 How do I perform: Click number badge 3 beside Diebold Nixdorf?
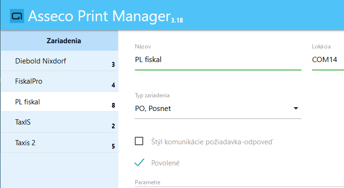[x=113, y=64]
